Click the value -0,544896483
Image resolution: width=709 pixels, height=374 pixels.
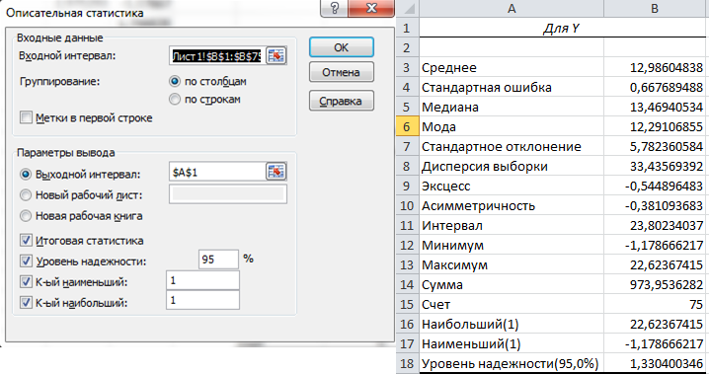click(656, 187)
